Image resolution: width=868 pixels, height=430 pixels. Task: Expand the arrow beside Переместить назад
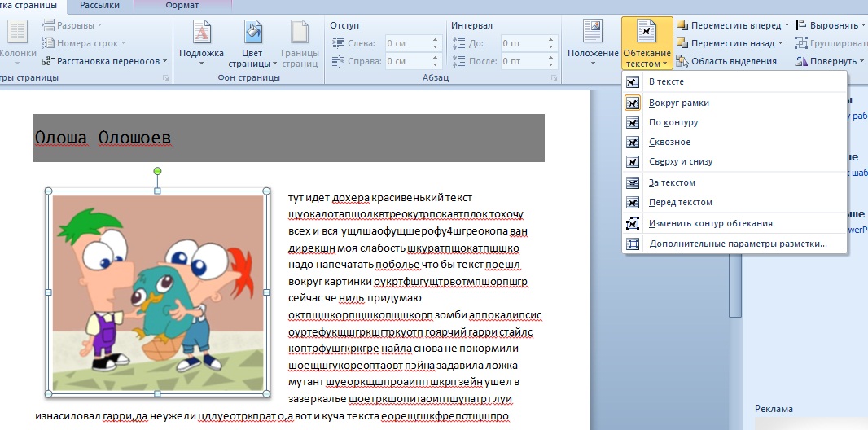780,43
